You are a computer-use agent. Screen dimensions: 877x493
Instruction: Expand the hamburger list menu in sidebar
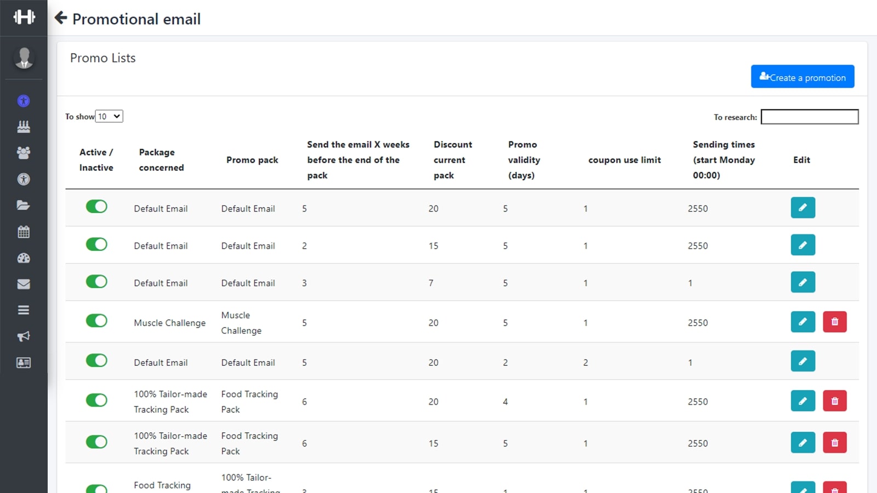coord(24,310)
